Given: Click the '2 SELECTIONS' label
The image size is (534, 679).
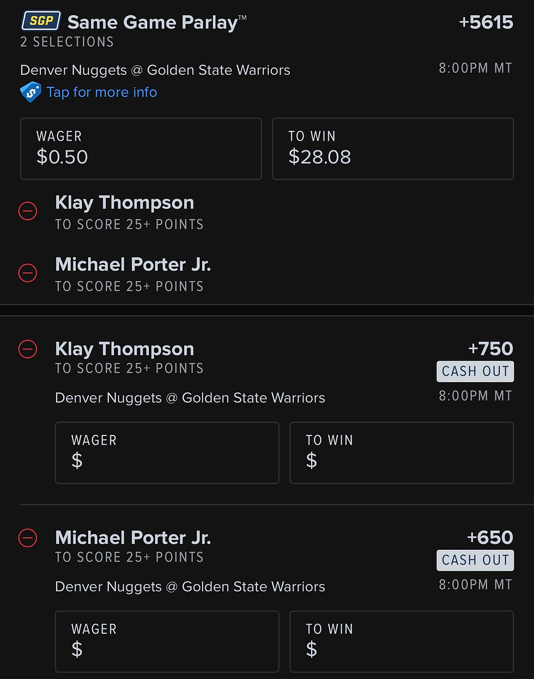Looking at the screenshot, I should 67,42.
